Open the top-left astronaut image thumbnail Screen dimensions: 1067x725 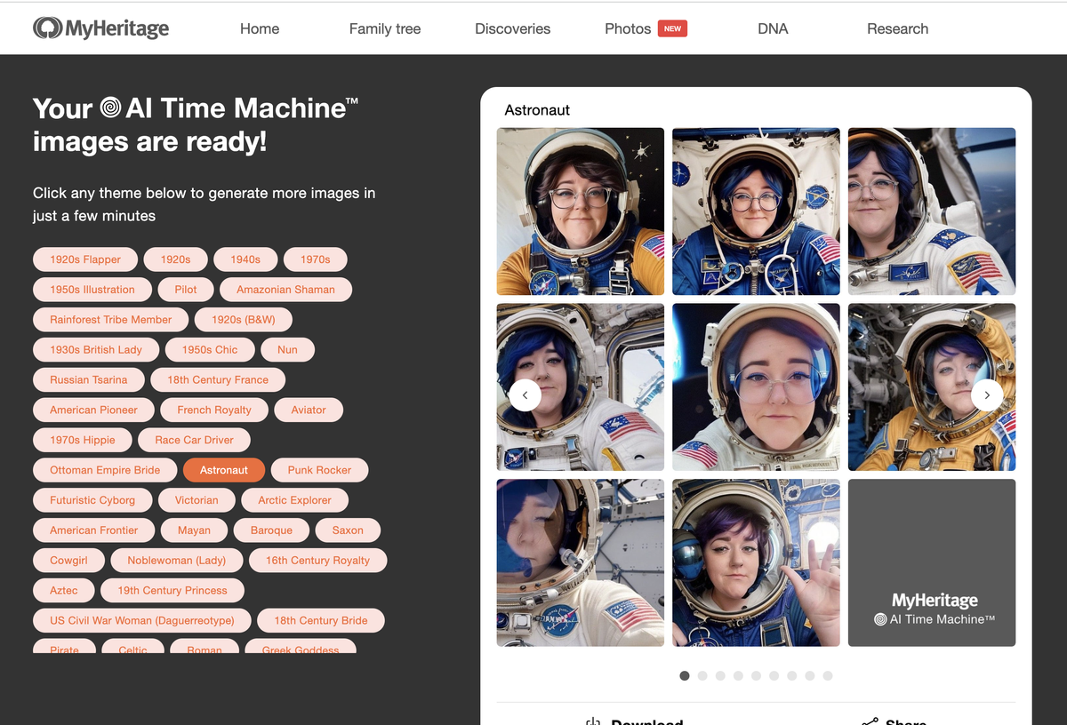coord(580,211)
